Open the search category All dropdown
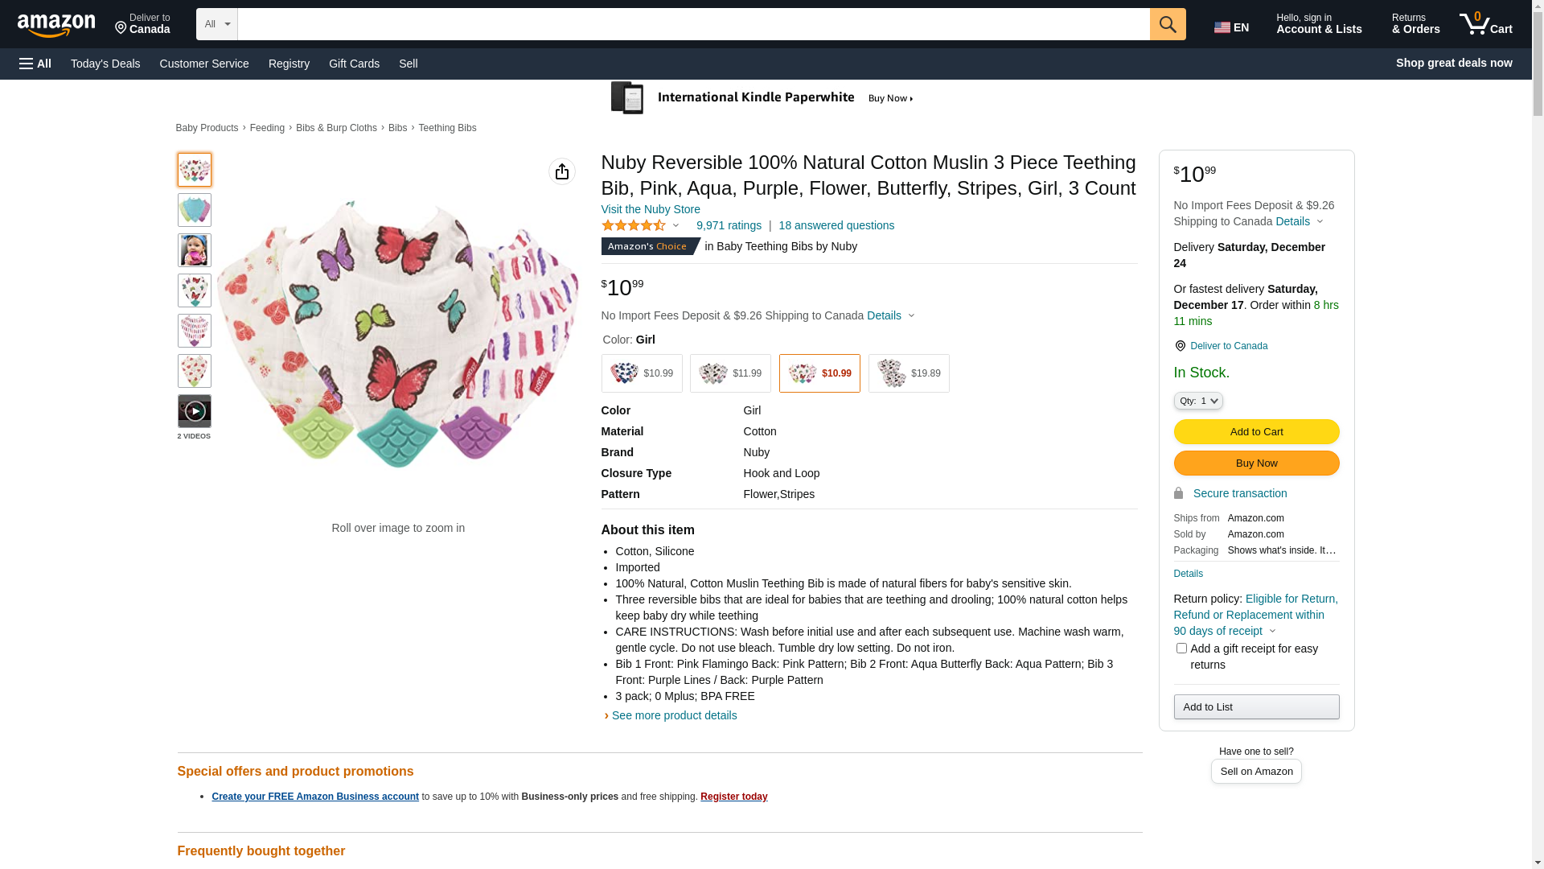The width and height of the screenshot is (1544, 869). coord(216,24)
